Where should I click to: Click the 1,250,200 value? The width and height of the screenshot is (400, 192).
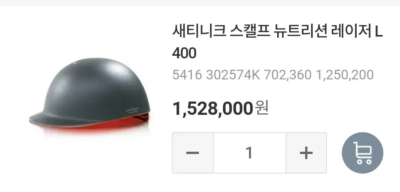[345, 75]
